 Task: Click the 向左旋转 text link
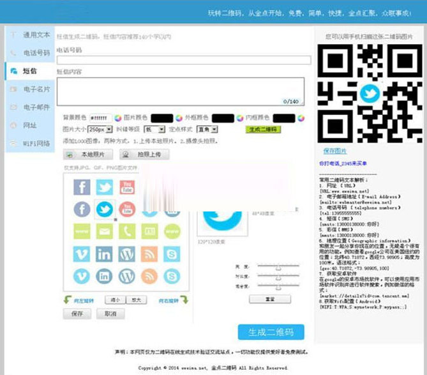84,301
